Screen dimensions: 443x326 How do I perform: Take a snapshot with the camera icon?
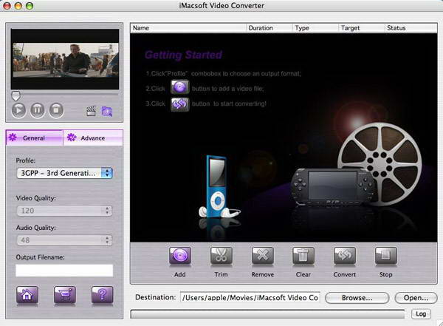point(107,111)
